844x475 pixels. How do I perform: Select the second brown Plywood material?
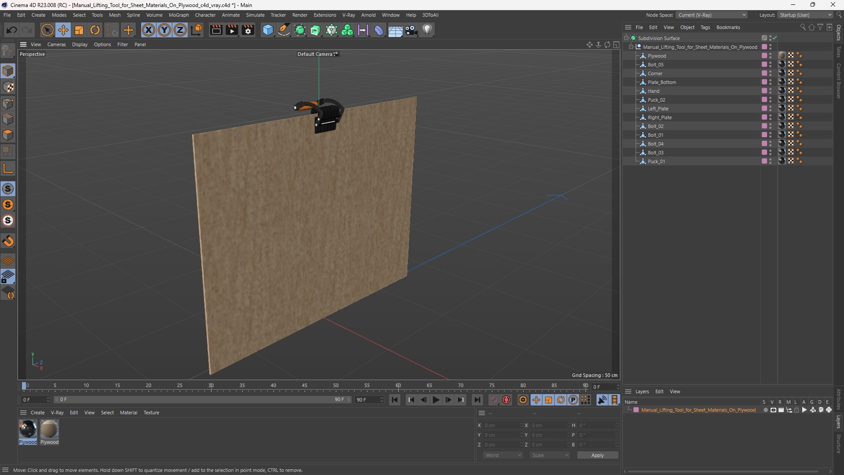[49, 429]
